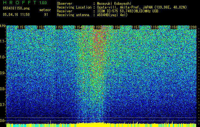Screen dimensions: 200x127
Task: Click the 1153 time marker
Action: click(x=59, y=27)
